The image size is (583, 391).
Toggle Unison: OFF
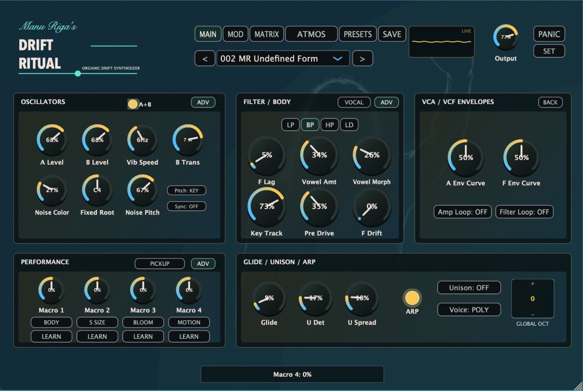469,288
